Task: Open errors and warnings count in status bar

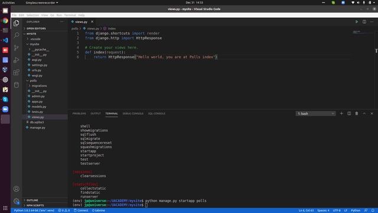Action: point(64,211)
